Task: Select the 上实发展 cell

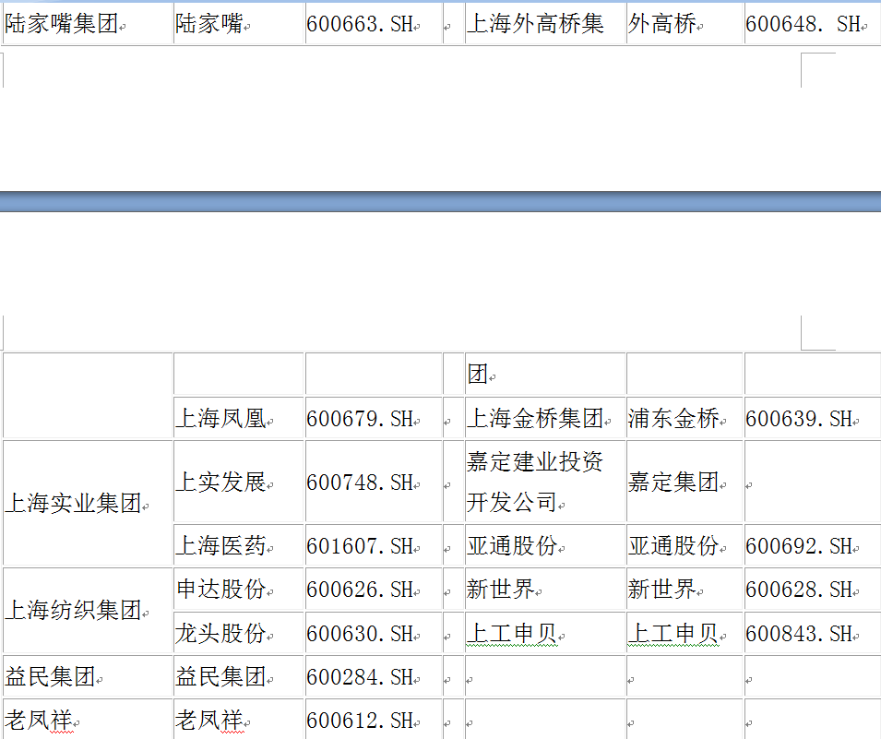Action: click(239, 482)
